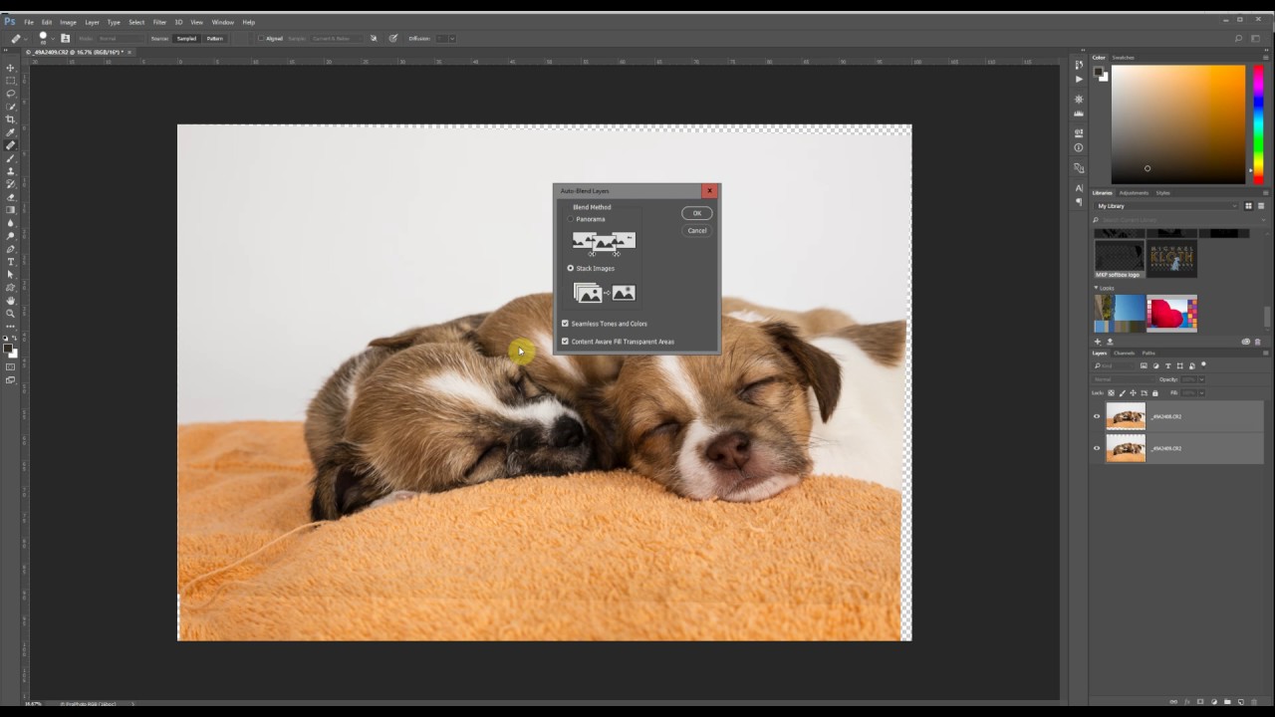The image size is (1275, 717).
Task: Cancel the Auto-Blend Layers dialog
Action: click(x=697, y=230)
